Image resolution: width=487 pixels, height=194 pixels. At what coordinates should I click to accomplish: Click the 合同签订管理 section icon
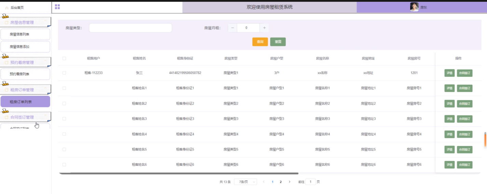point(6,117)
